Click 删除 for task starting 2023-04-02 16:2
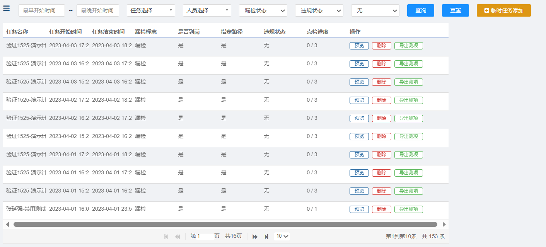546x247 pixels. [x=382, y=118]
